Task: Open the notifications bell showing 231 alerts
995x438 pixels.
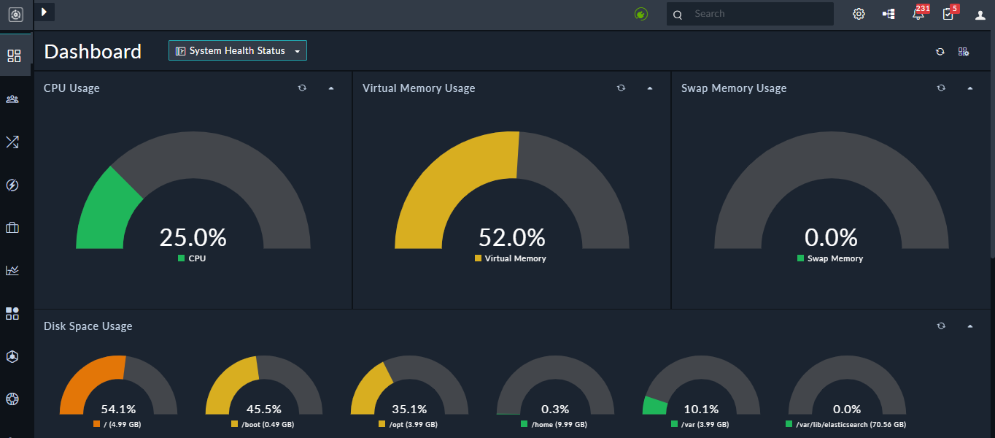Action: [918, 13]
